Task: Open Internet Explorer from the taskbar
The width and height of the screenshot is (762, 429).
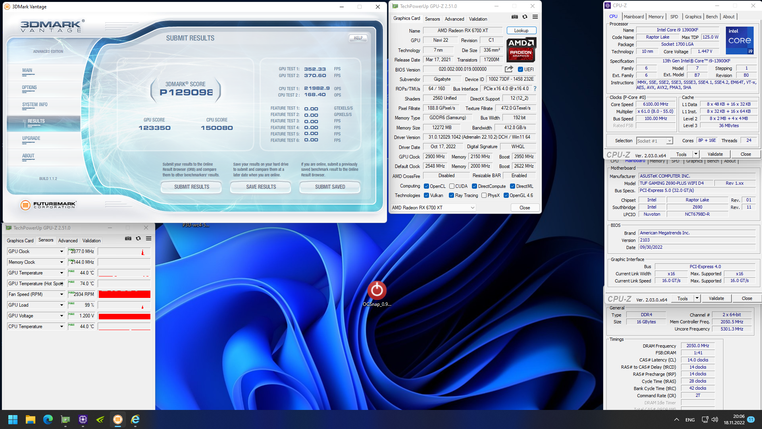Action: pos(135,419)
